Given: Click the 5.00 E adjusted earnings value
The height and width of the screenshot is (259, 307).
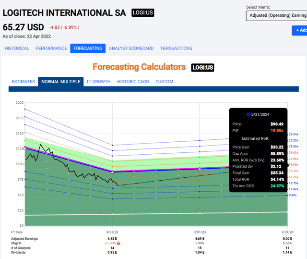Looking at the screenshot, I should point(287,239).
